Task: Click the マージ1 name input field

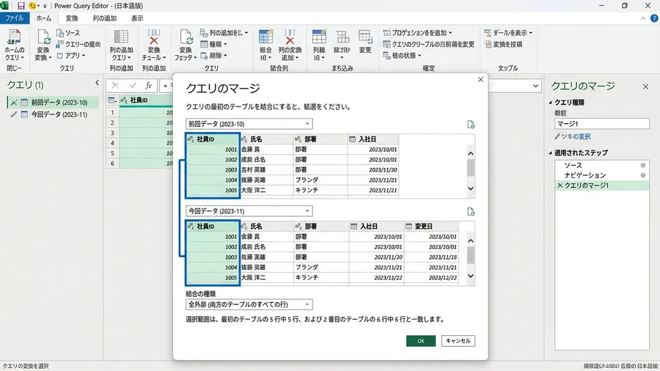Action: click(x=602, y=124)
